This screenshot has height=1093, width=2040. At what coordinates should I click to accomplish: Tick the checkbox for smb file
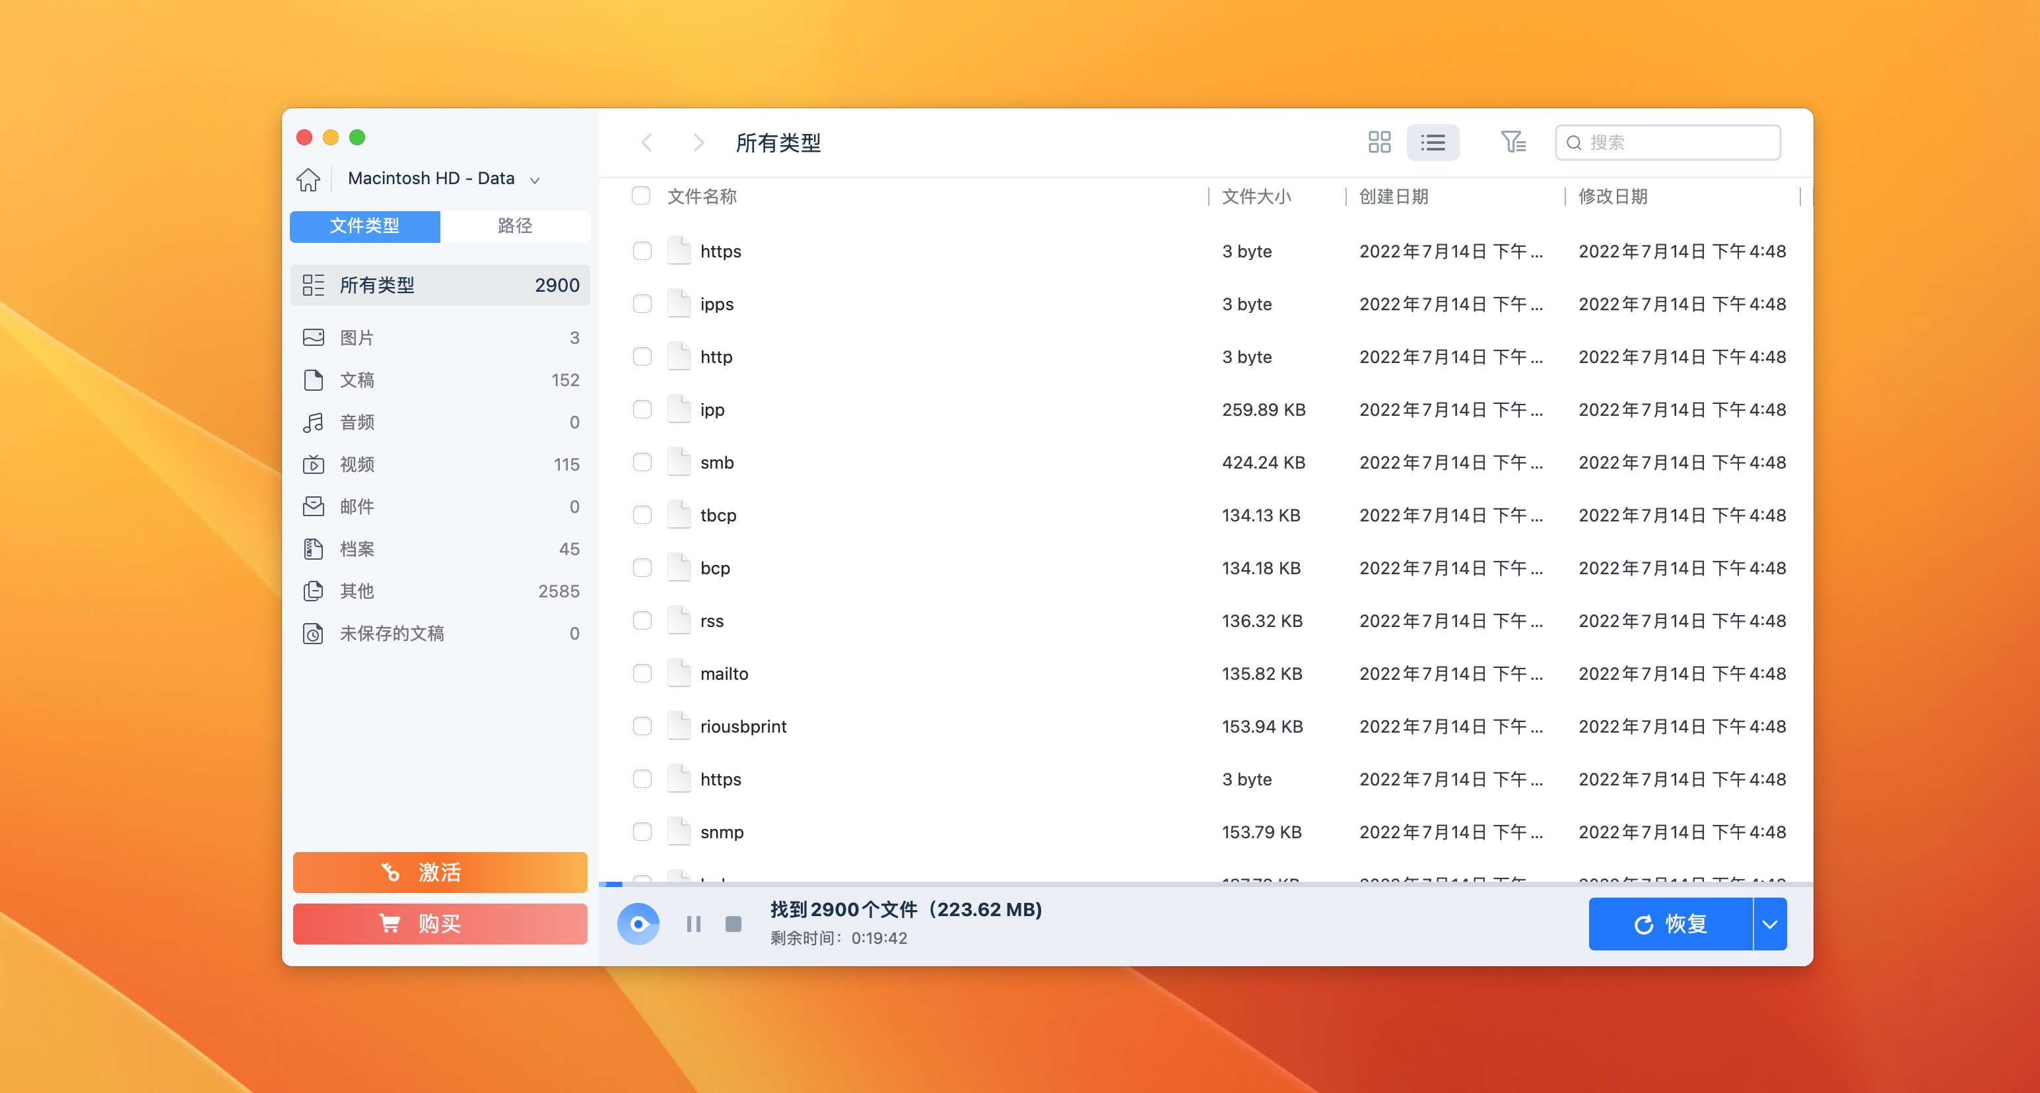642,462
